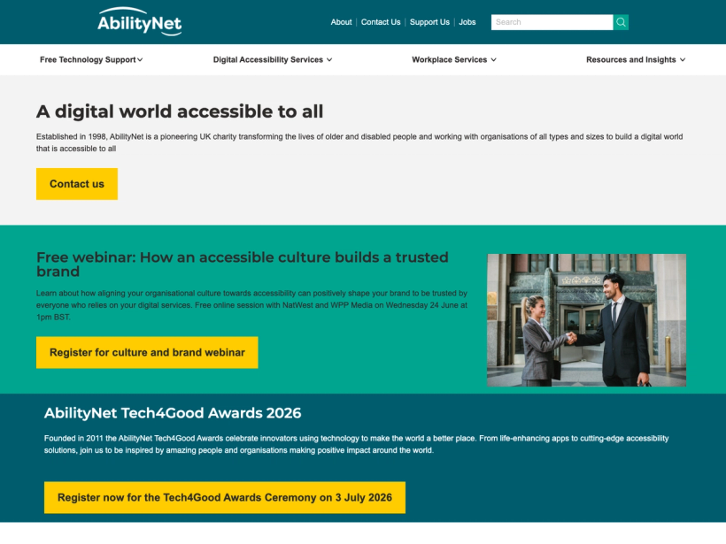Viewport: 726px width, 544px height.
Task: Click the Free webinar accessible culture heading
Action: pos(243,264)
